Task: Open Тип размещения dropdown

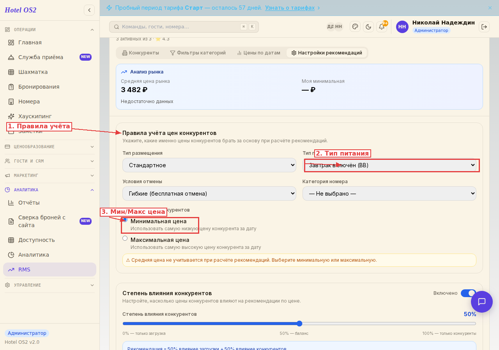Action: click(209, 165)
